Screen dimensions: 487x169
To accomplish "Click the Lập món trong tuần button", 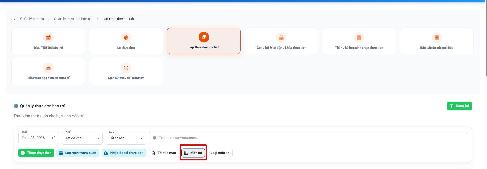I will tap(78, 153).
